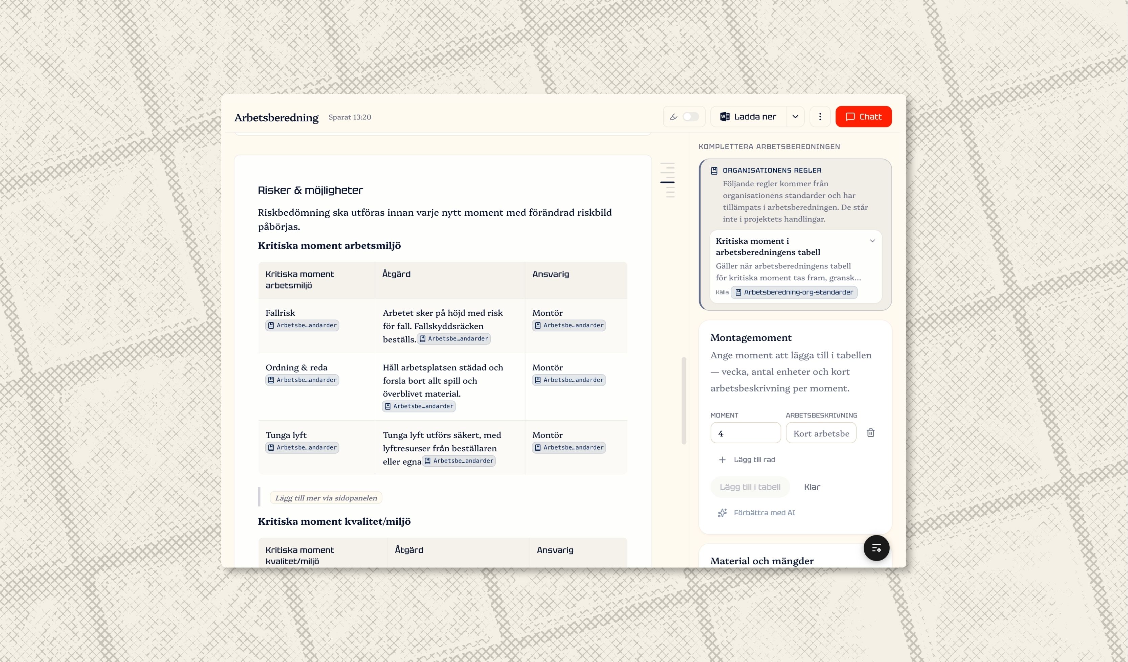Viewport: 1128px width, 662px height.
Task: Jump to the active outline marker in minimap
Action: pos(667,183)
